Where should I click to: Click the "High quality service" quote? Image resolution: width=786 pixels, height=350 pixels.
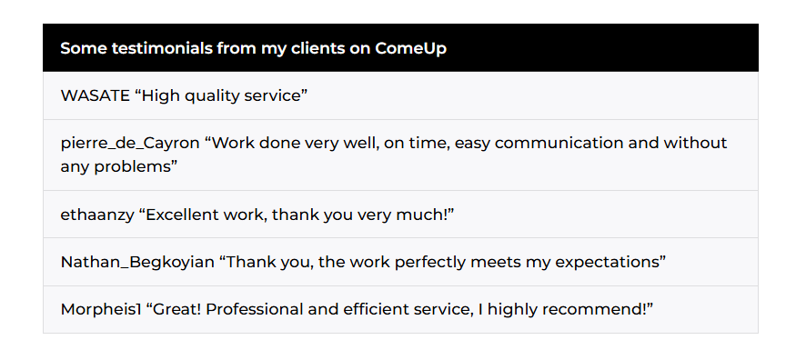pos(221,95)
